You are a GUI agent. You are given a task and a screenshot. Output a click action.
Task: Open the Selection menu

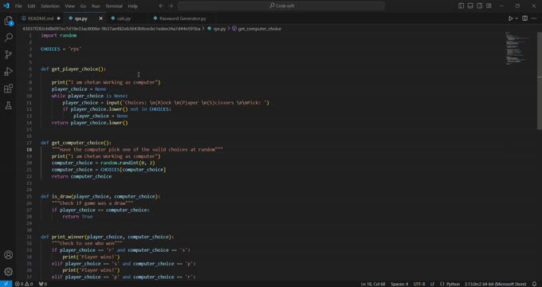[50, 6]
